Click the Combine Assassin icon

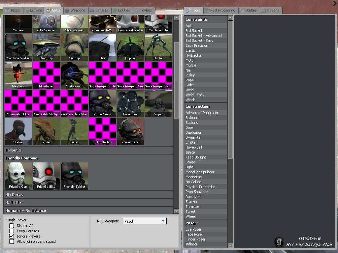(x=130, y=24)
